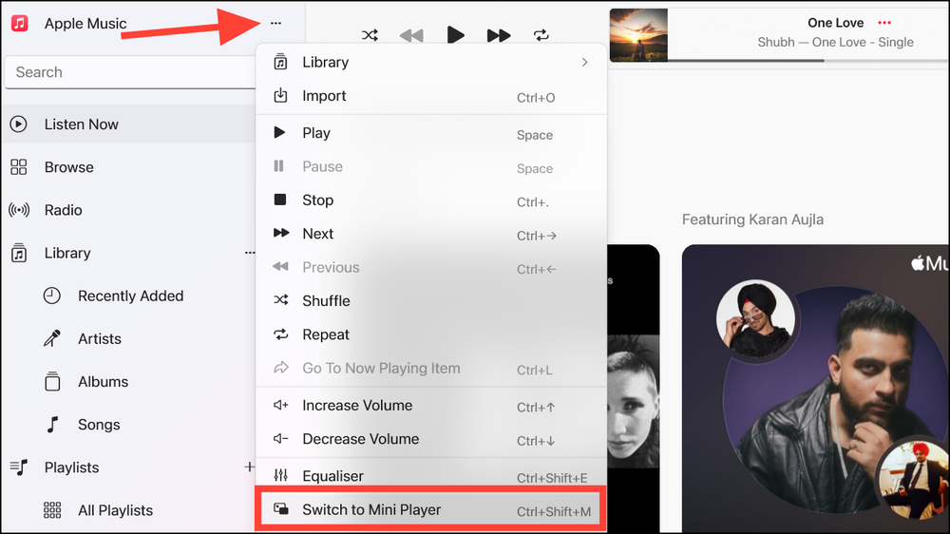This screenshot has height=534, width=950.
Task: Choose Shuffle from the dropdown menu
Action: [x=430, y=301]
